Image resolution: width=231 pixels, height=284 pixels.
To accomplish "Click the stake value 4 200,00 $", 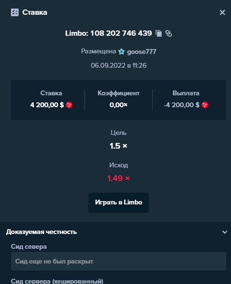I will (x=47, y=105).
